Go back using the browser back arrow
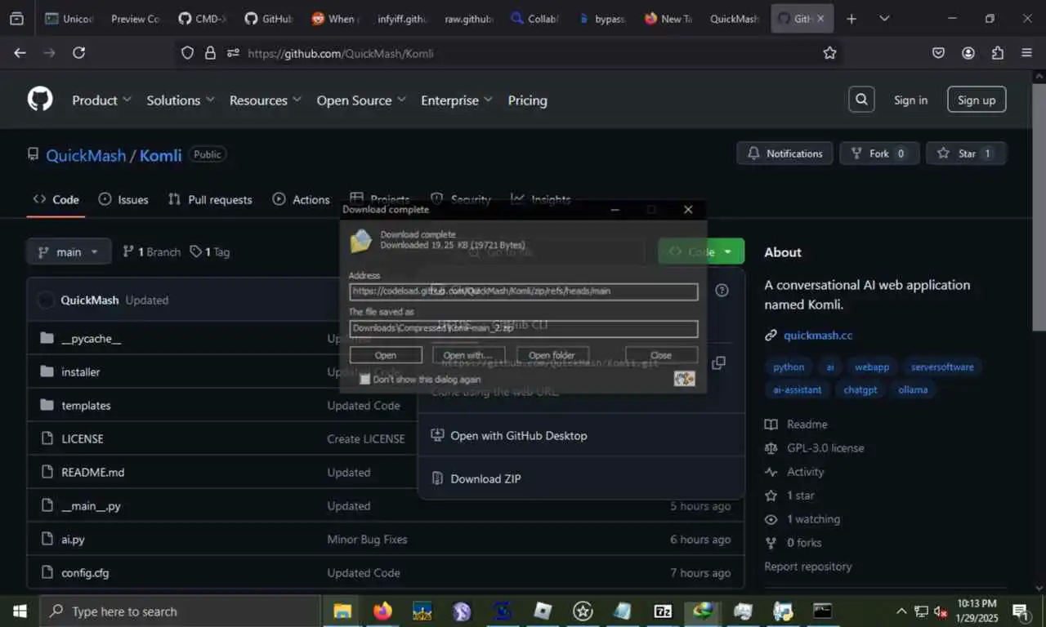This screenshot has height=627, width=1046. click(20, 53)
